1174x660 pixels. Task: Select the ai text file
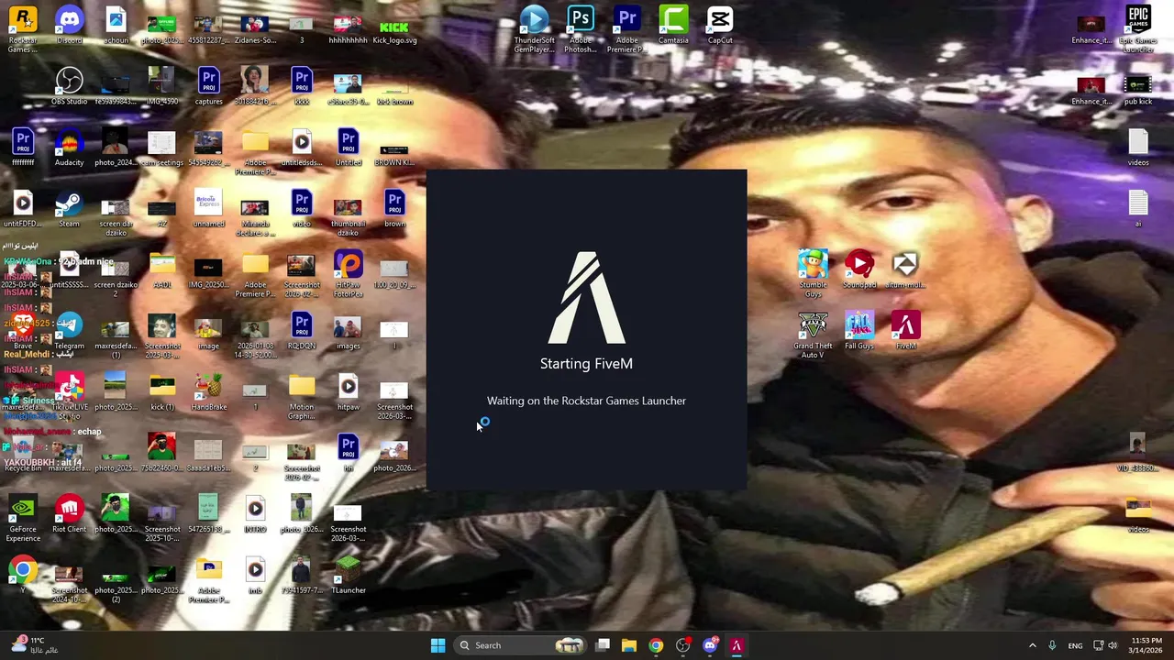(1138, 209)
